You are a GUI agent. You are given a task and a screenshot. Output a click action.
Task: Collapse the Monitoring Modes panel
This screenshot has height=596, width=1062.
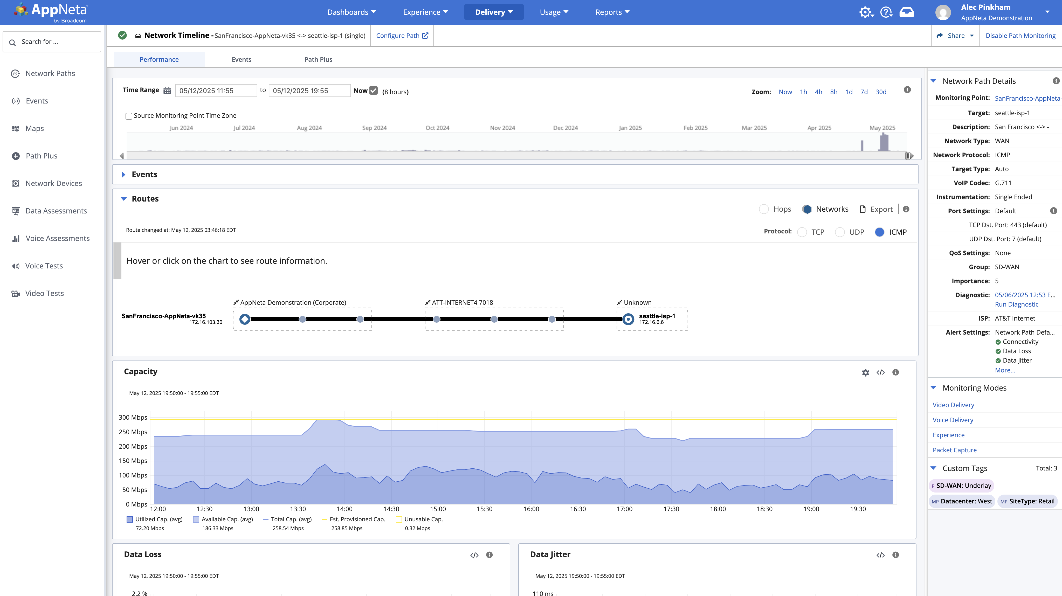(933, 388)
